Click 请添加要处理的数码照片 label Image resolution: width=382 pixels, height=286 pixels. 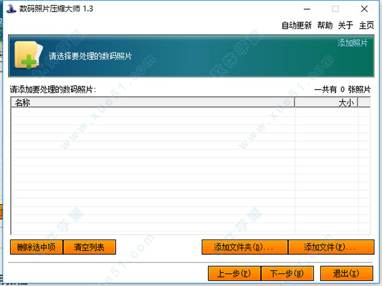pyautogui.click(x=53, y=90)
